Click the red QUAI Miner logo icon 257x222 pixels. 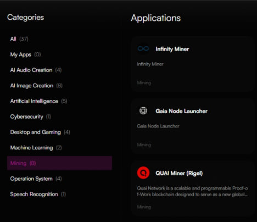[x=143, y=173]
